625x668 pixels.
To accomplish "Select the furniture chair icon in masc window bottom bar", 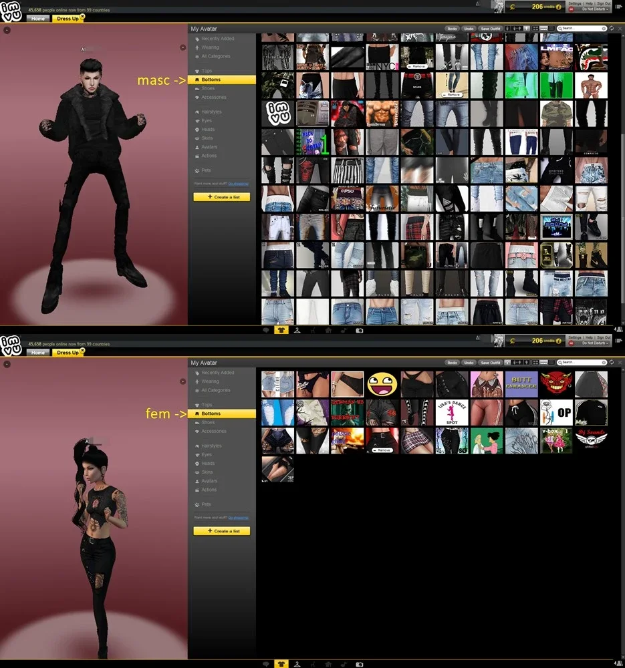I will pyautogui.click(x=313, y=330).
